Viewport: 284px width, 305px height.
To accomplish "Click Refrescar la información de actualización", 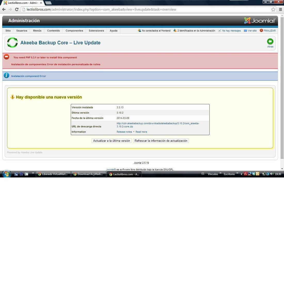I will (x=161, y=141).
